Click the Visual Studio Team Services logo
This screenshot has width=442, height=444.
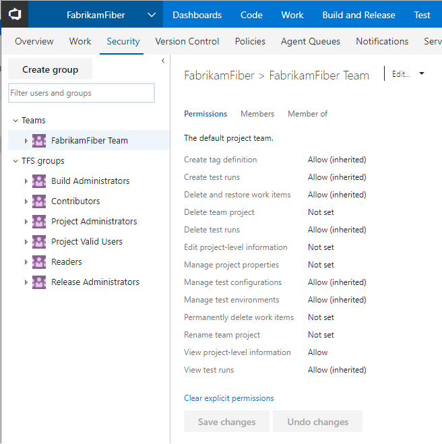[x=15, y=14]
